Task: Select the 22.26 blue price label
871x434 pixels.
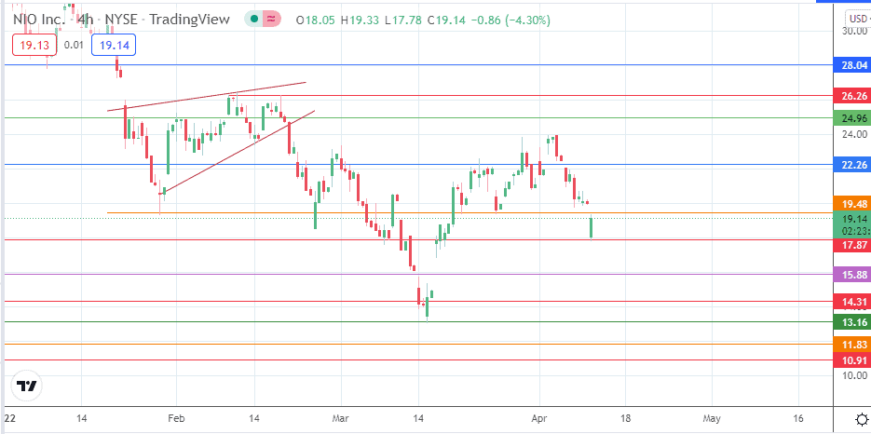Action: pyautogui.click(x=853, y=165)
